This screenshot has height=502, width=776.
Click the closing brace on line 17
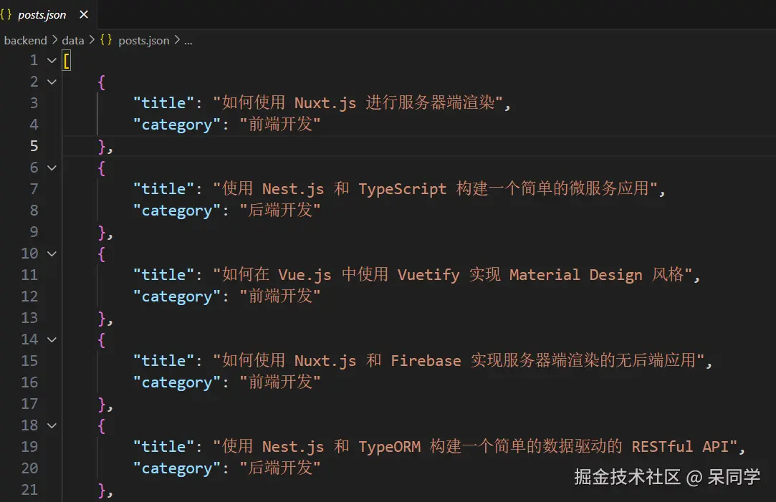(x=102, y=405)
